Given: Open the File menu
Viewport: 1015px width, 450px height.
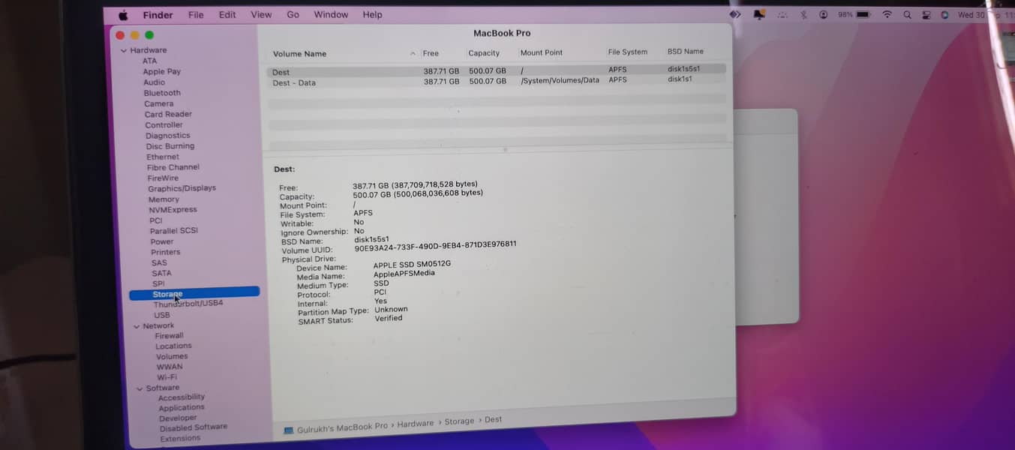Looking at the screenshot, I should click(196, 15).
